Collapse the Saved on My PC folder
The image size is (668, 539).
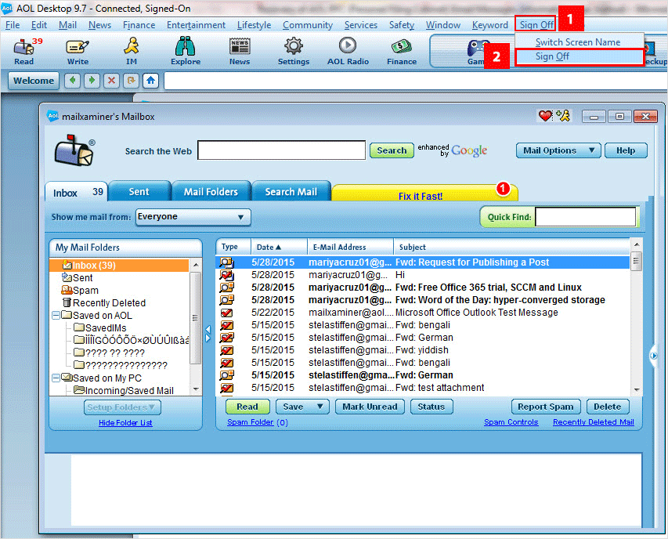coord(56,378)
